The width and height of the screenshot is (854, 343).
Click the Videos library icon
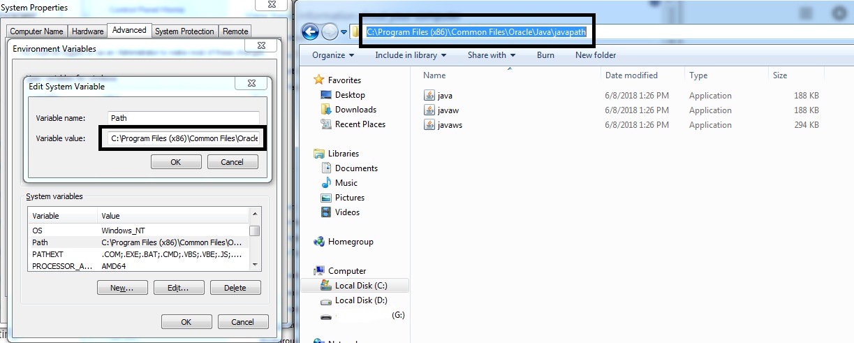pos(325,212)
